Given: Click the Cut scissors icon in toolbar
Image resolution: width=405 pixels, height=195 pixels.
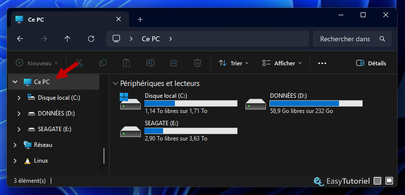Looking at the screenshot, I should [x=79, y=63].
